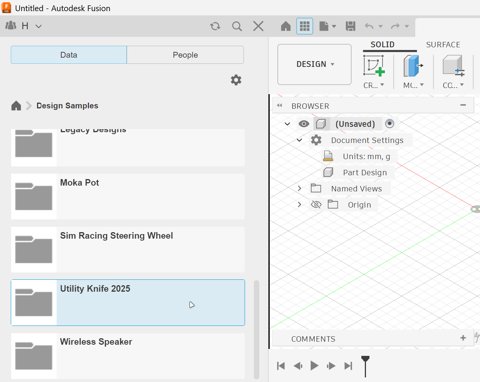Click Sim Racing Steering Wheel folder icon
The height and width of the screenshot is (382, 480).
pos(34,249)
